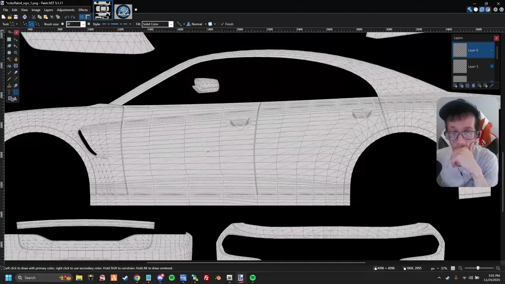The height and width of the screenshot is (284, 505).
Task: Open Layer Properties wrench icon
Action: click(492, 86)
